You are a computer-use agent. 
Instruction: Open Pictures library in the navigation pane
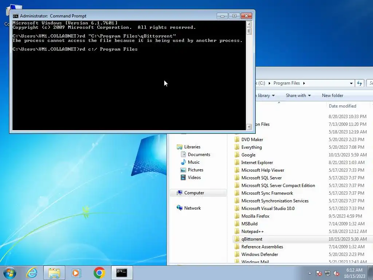196,170
